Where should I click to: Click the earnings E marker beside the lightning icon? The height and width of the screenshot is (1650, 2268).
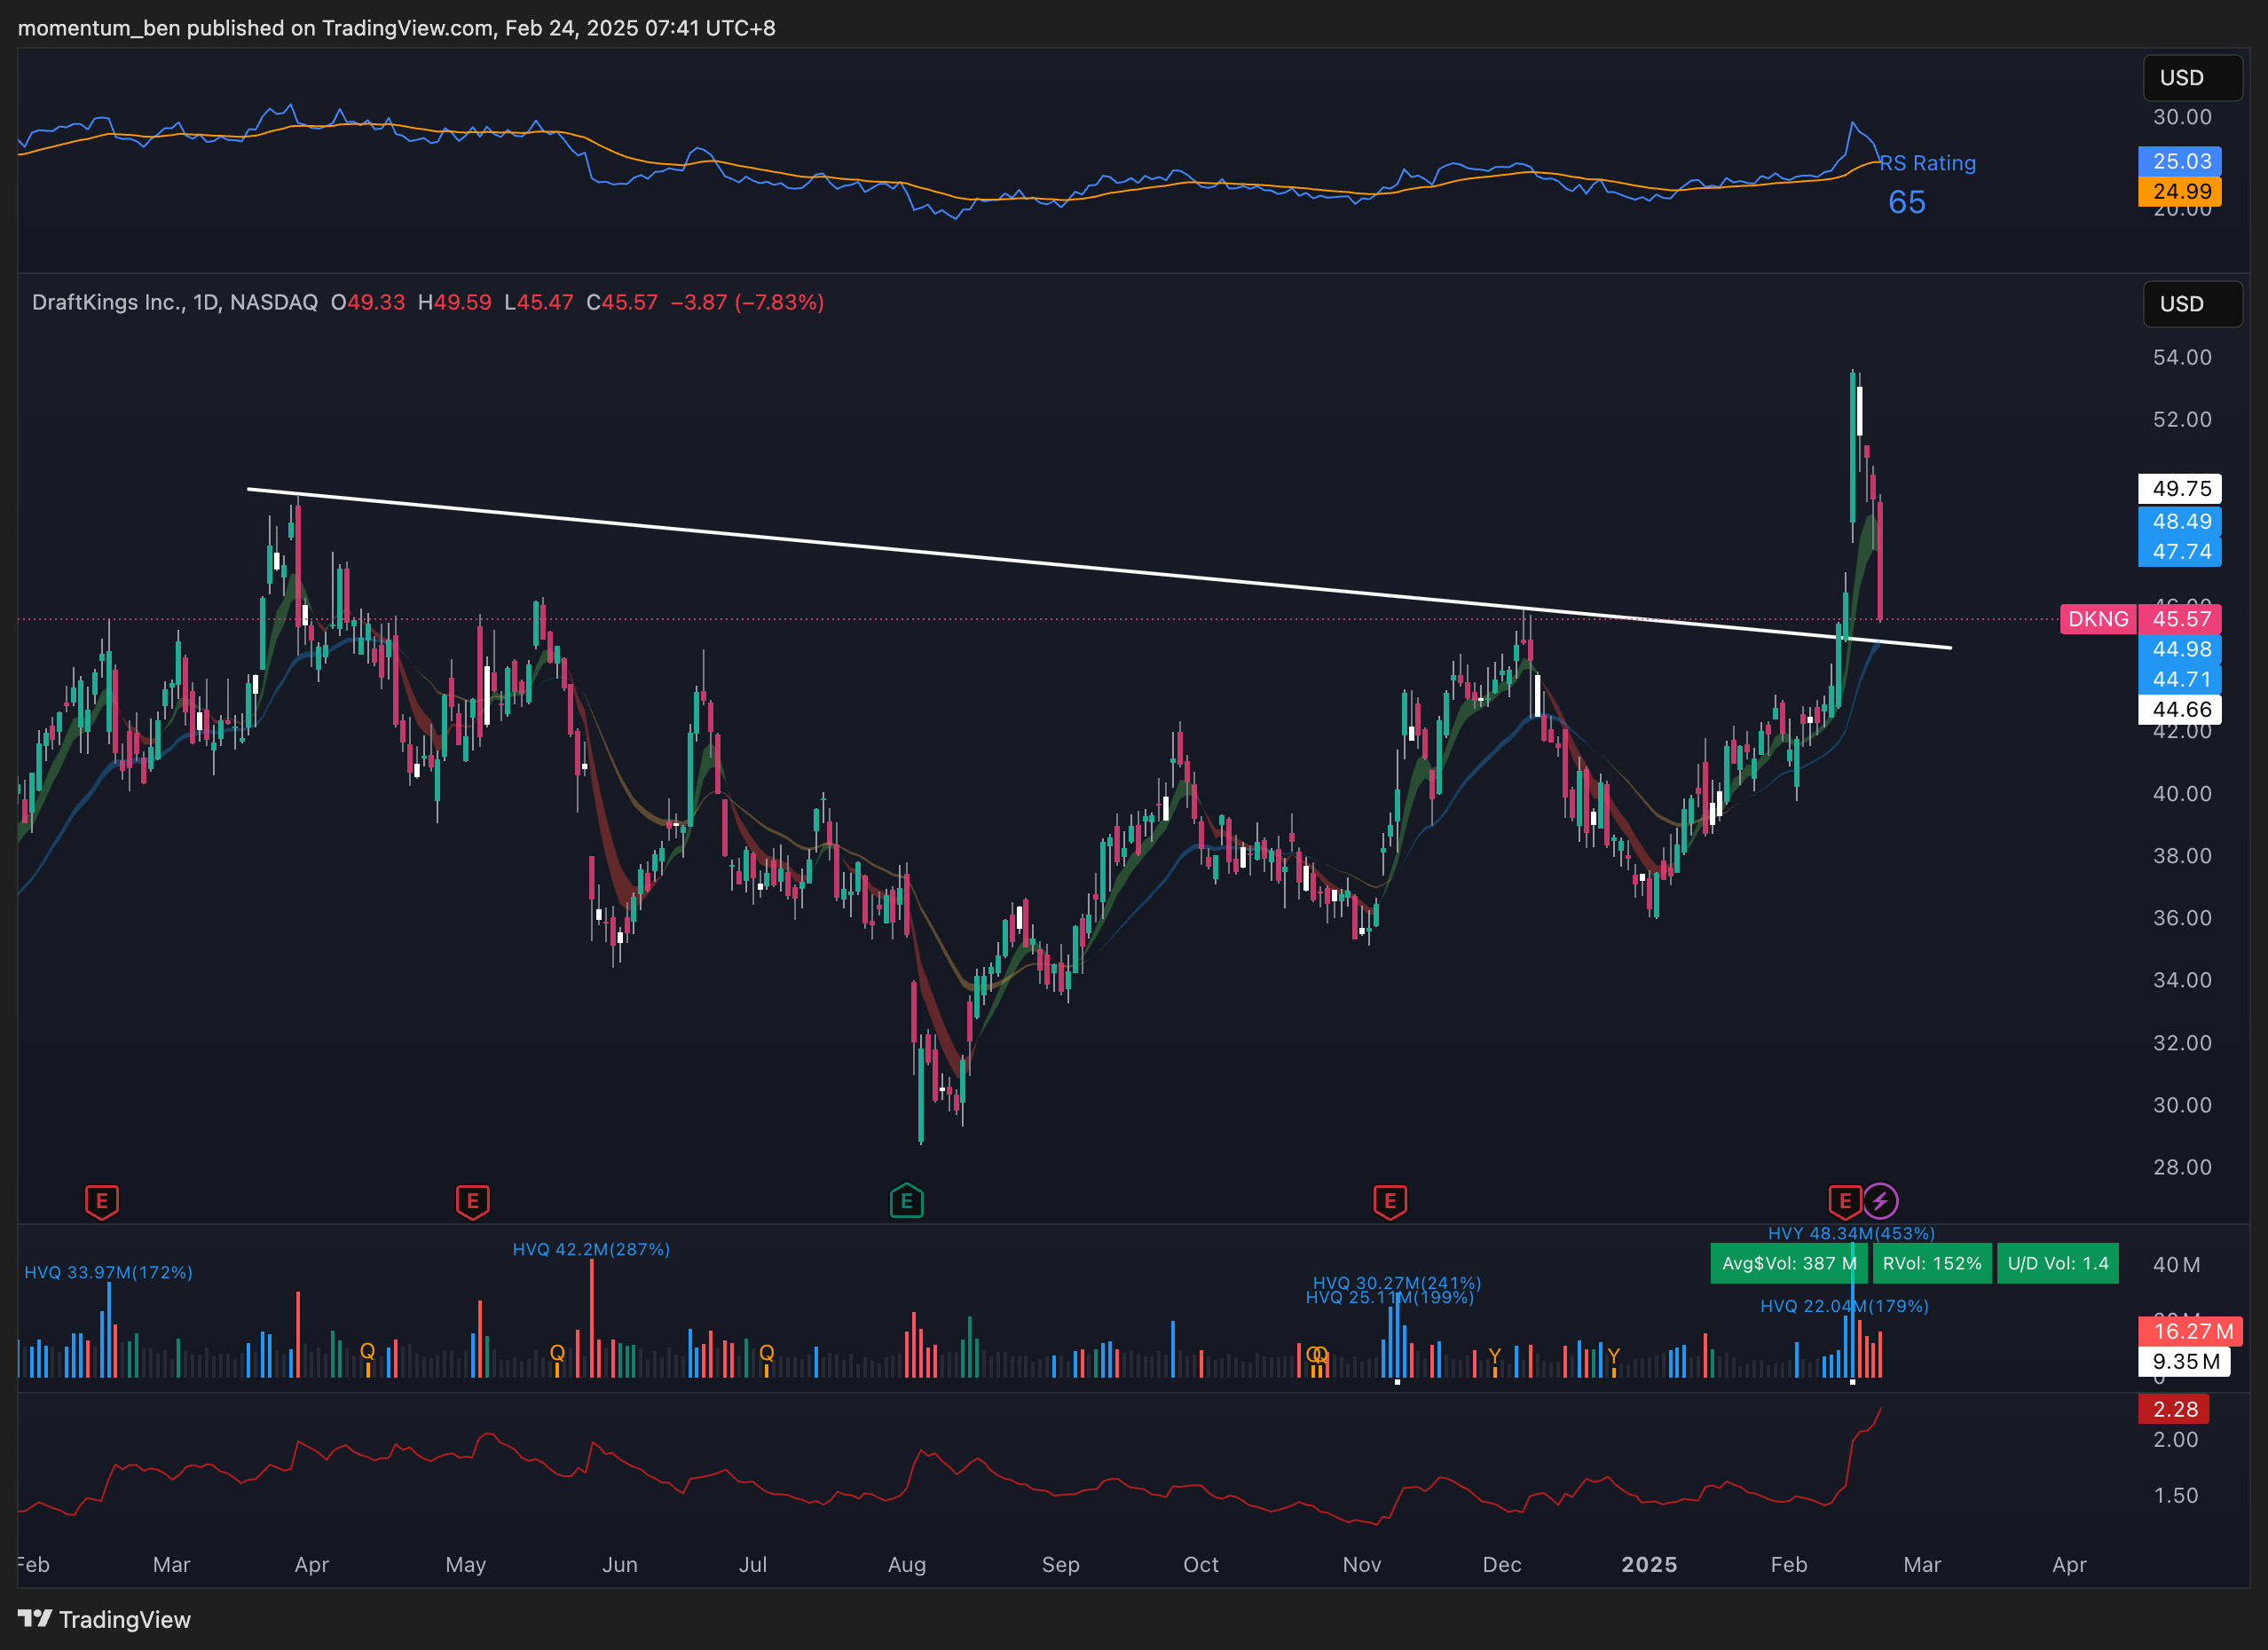pyautogui.click(x=1844, y=1201)
